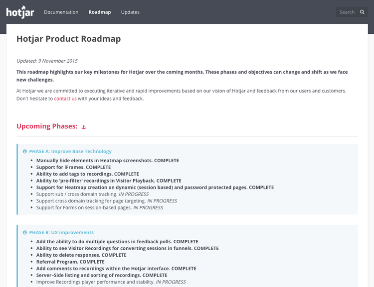Viewport: 374px width, 287px height.
Task: Click 'Support for Forms on session-based pages' item
Action: pyautogui.click(x=99, y=207)
